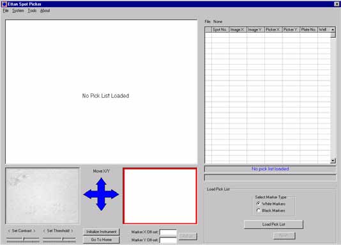Click the Spot No column header
The image size is (341, 245).
[x=220, y=29]
